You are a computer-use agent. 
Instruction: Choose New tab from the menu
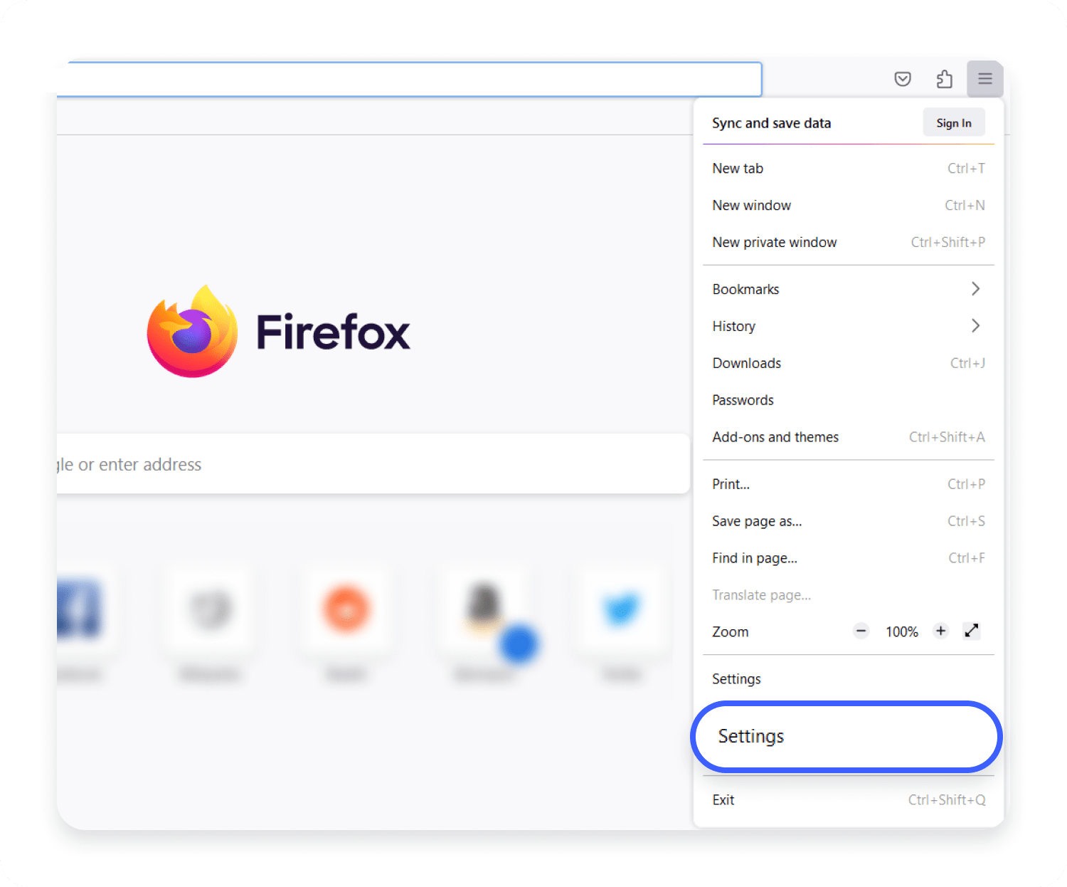click(x=849, y=168)
